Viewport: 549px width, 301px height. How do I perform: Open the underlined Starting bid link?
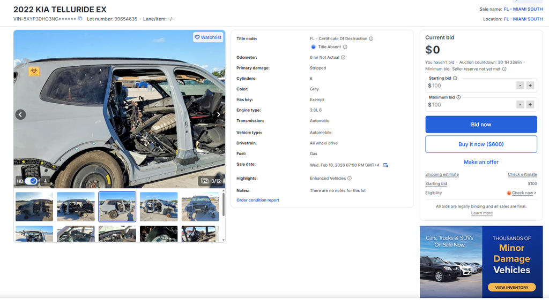(436, 184)
